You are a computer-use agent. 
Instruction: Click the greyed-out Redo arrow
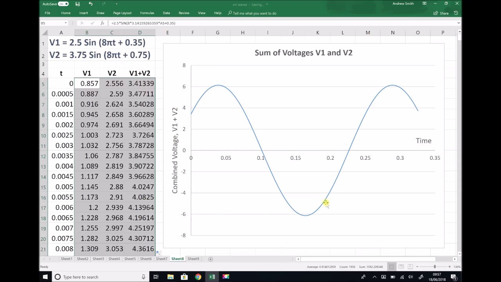click(104, 4)
